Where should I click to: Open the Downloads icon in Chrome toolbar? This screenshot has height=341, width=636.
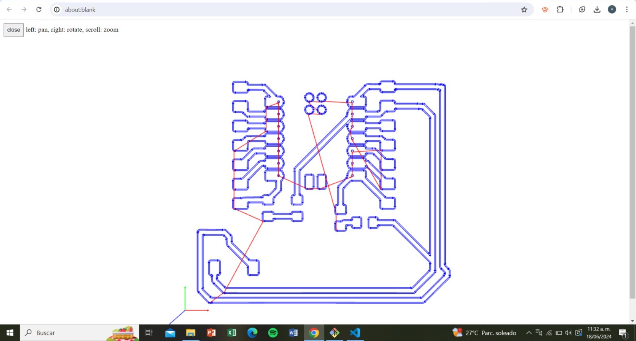point(597,10)
